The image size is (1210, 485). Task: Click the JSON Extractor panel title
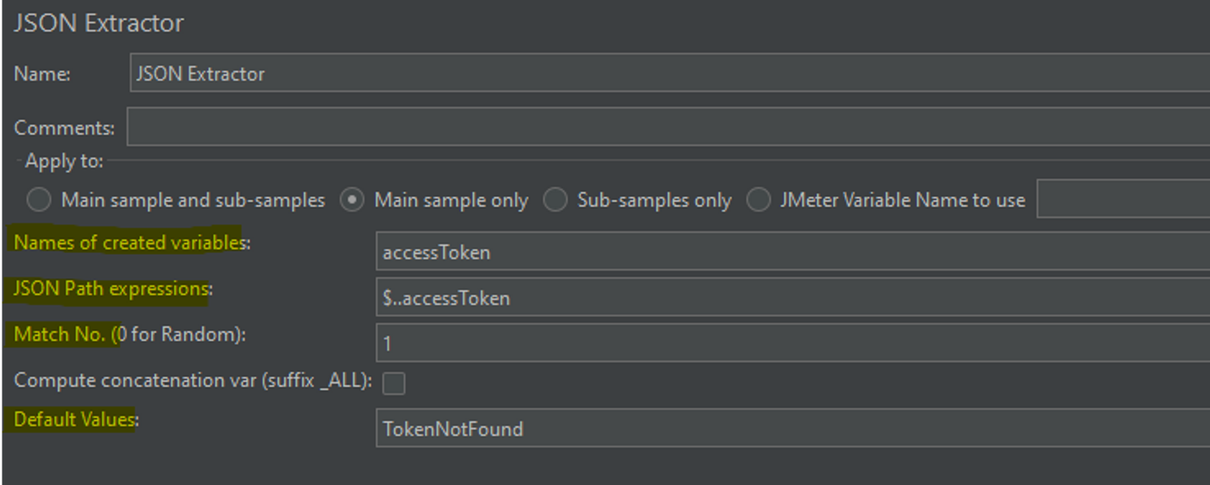(x=99, y=23)
